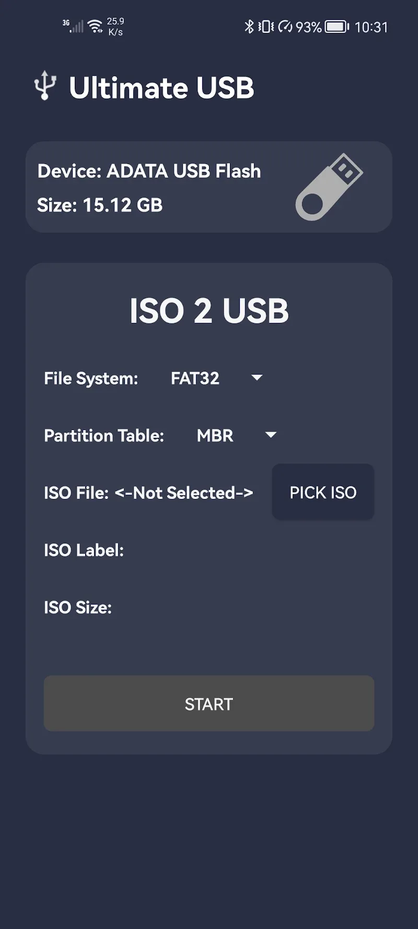Screen dimensions: 418x929
Task: Tap the battery icon in status bar
Action: (337, 27)
